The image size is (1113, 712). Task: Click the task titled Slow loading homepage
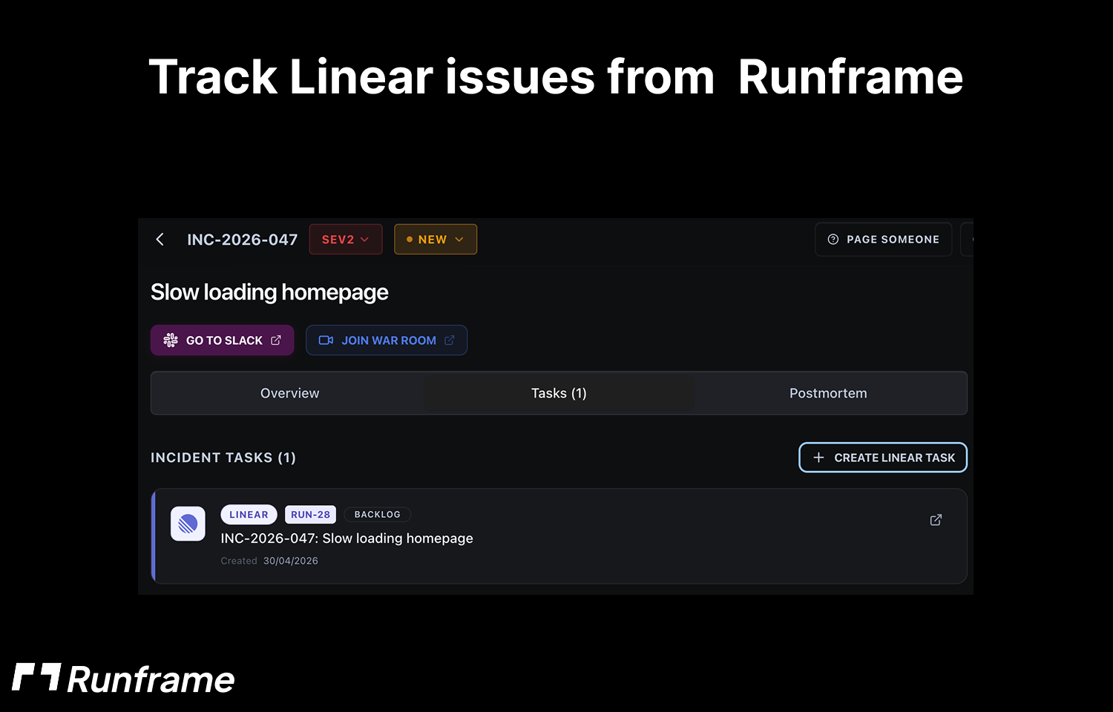(347, 538)
